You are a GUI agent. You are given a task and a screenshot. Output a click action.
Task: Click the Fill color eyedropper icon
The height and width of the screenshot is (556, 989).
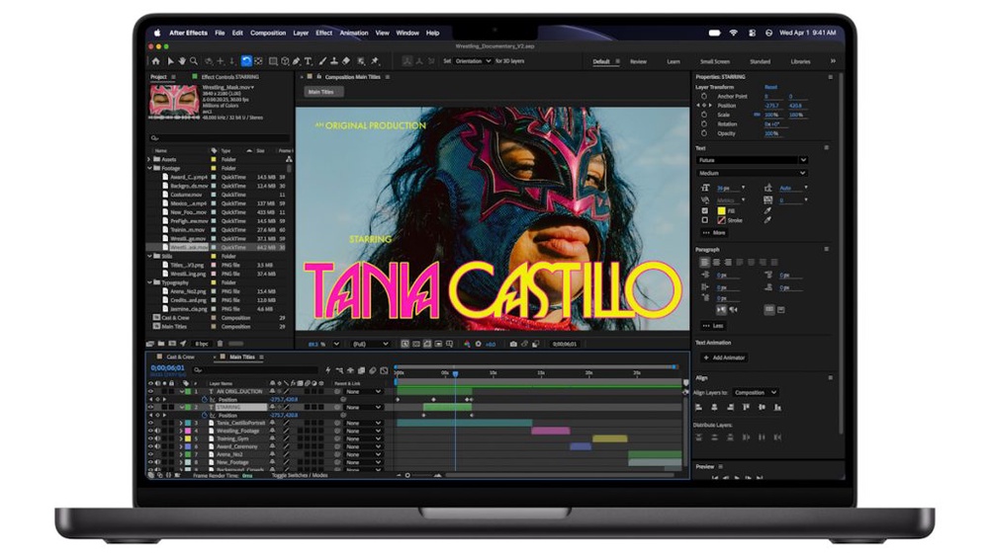pos(767,210)
